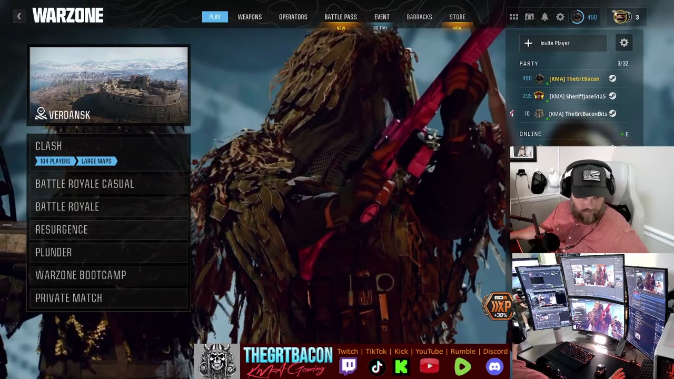674x379 pixels.
Task: Click the Party header label
Action: [529, 63]
